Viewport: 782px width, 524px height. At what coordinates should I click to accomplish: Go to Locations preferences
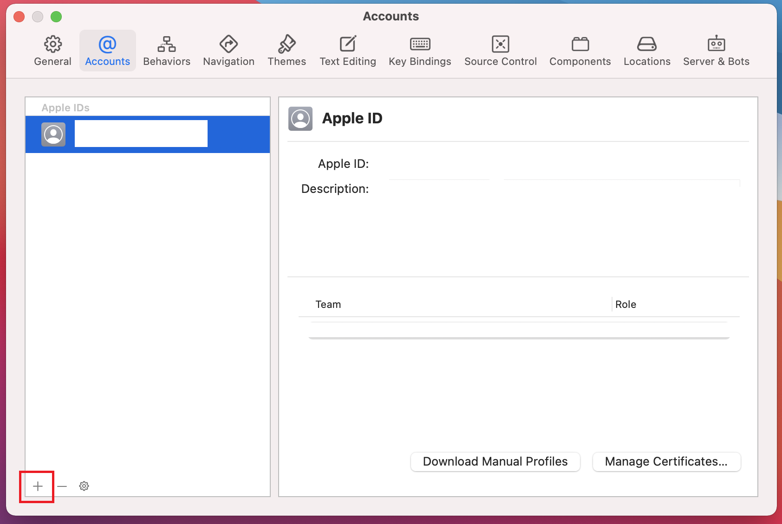coord(647,51)
